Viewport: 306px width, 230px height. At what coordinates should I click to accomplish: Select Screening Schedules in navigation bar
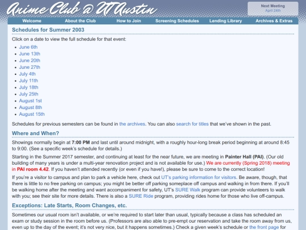[x=177, y=21]
